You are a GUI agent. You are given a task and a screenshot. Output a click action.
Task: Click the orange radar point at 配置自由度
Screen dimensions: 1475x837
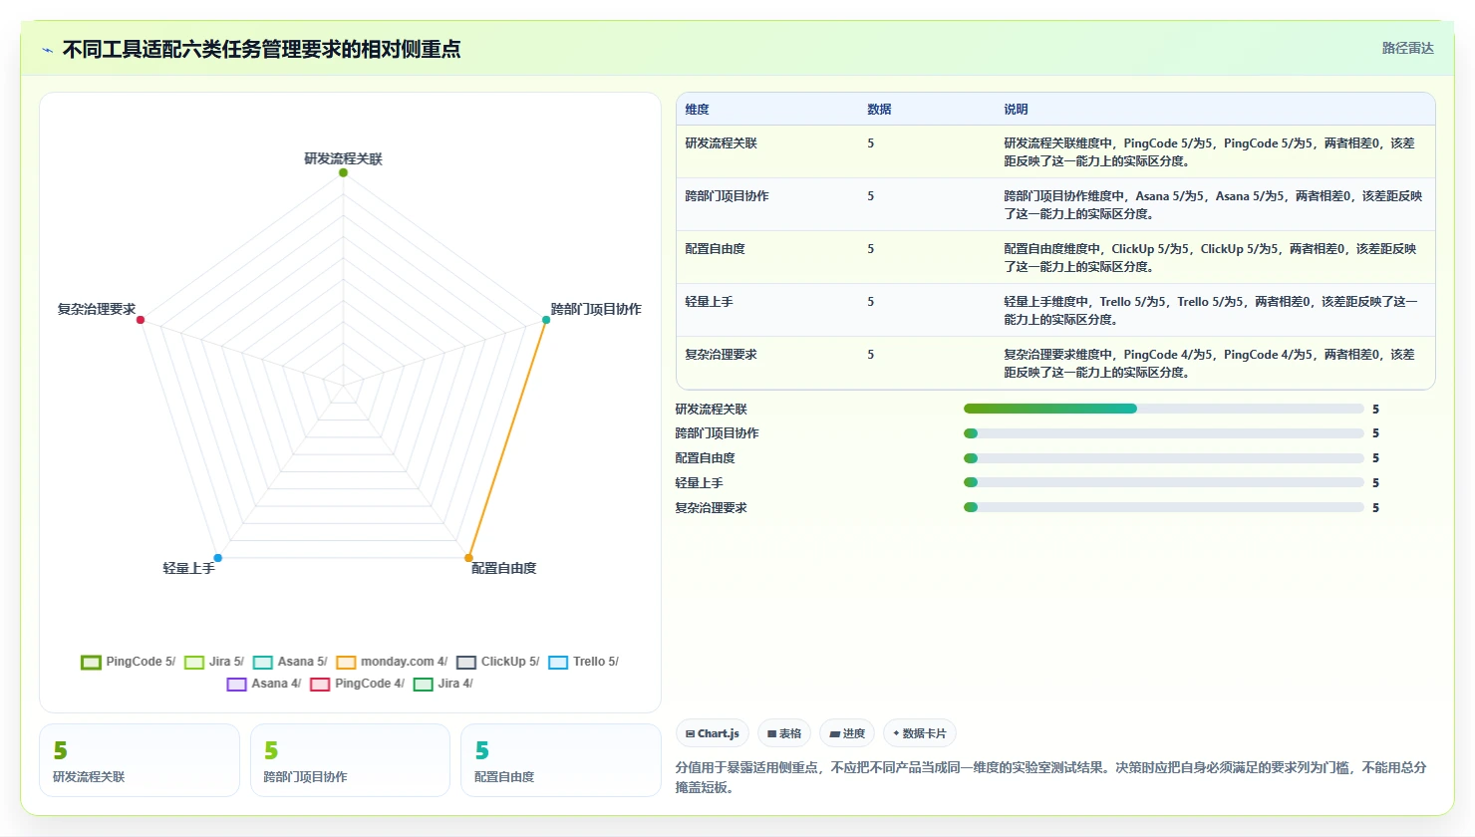[x=468, y=558]
